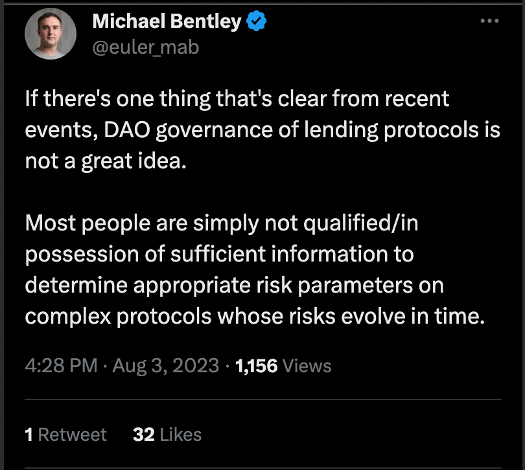Image resolution: width=525 pixels, height=470 pixels.
Task: Click the display name Michael Bentley
Action: [x=167, y=21]
